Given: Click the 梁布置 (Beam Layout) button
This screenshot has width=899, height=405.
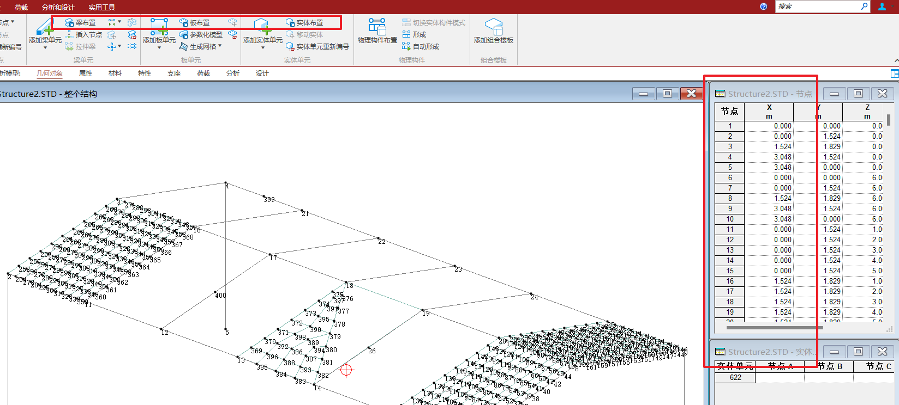Looking at the screenshot, I should point(80,23).
